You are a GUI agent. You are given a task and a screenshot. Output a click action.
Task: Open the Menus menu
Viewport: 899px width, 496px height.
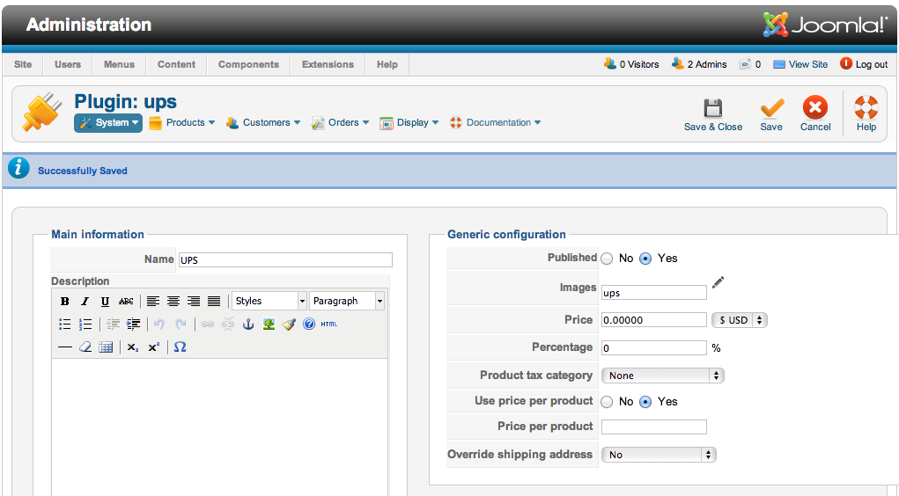119,65
